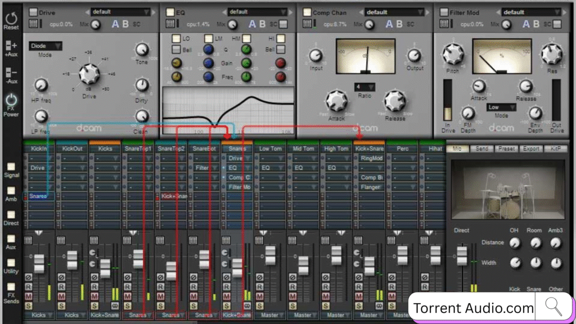Click the drum kit preview image

click(507, 190)
